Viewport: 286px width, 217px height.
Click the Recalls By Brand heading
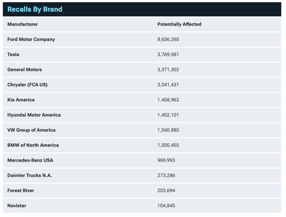35,9
